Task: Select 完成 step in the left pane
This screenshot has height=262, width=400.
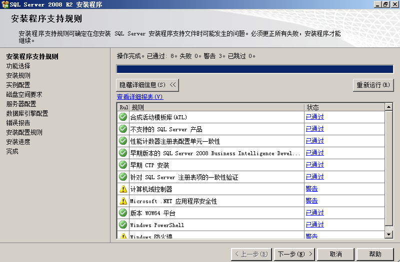Action: [12, 152]
